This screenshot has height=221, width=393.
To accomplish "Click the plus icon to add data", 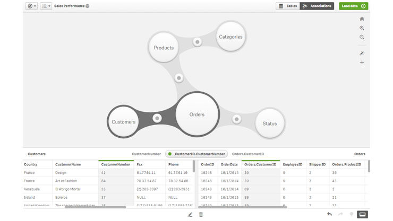I will (362, 62).
